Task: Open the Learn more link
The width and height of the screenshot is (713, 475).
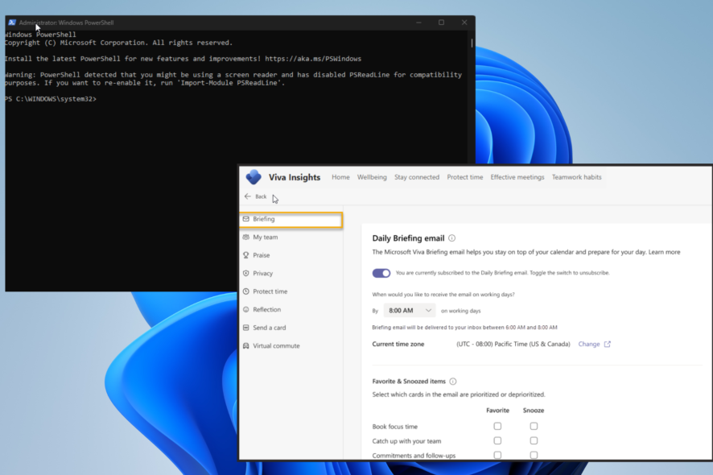Action: (x=665, y=252)
